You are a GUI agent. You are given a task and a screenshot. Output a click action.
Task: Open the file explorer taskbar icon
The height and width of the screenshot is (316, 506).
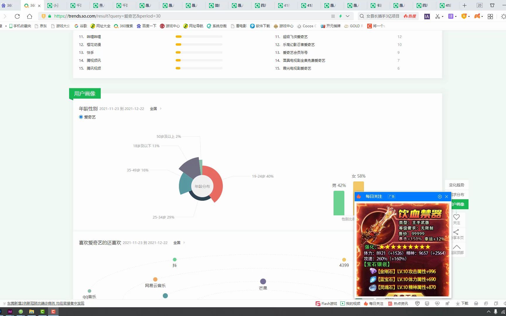click(31, 312)
